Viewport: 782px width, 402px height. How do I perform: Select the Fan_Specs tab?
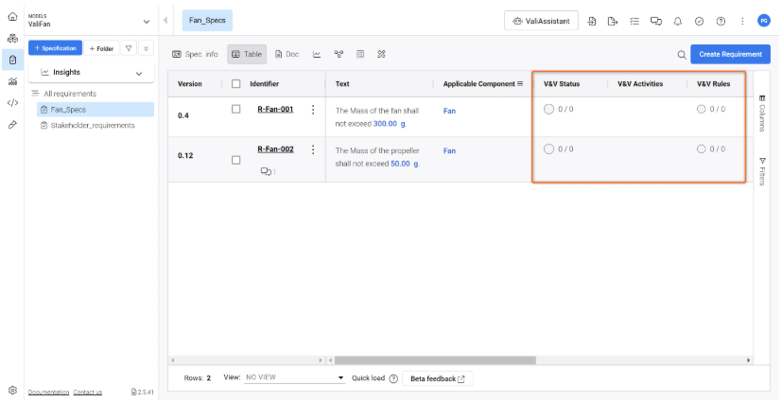tap(207, 21)
